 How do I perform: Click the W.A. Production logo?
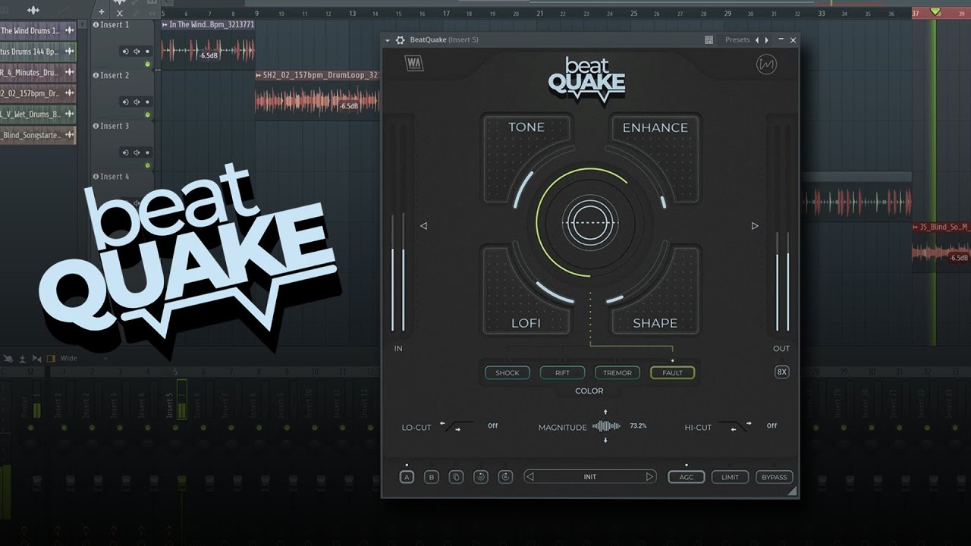tap(415, 64)
